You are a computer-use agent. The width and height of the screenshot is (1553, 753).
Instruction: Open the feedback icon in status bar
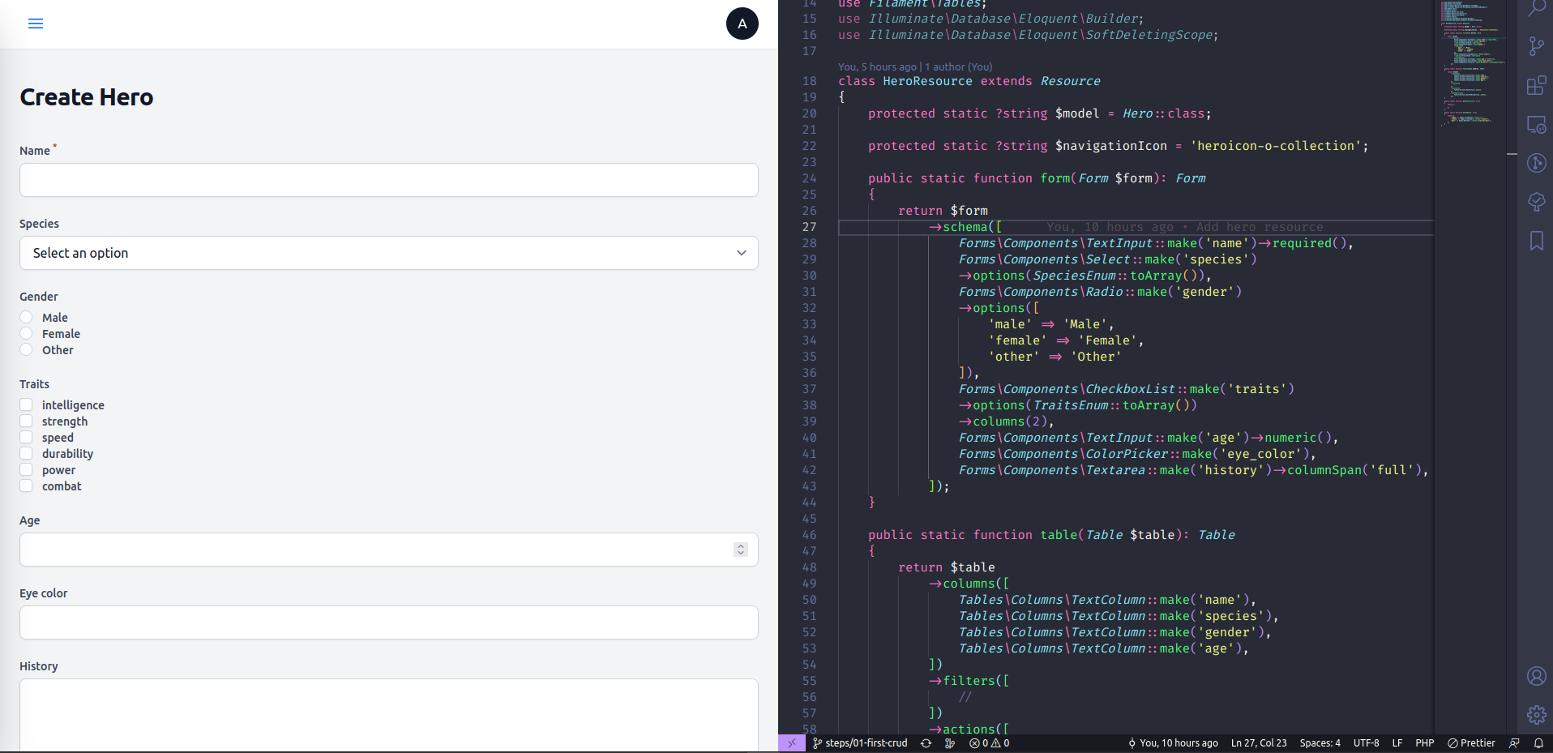[x=1514, y=743]
